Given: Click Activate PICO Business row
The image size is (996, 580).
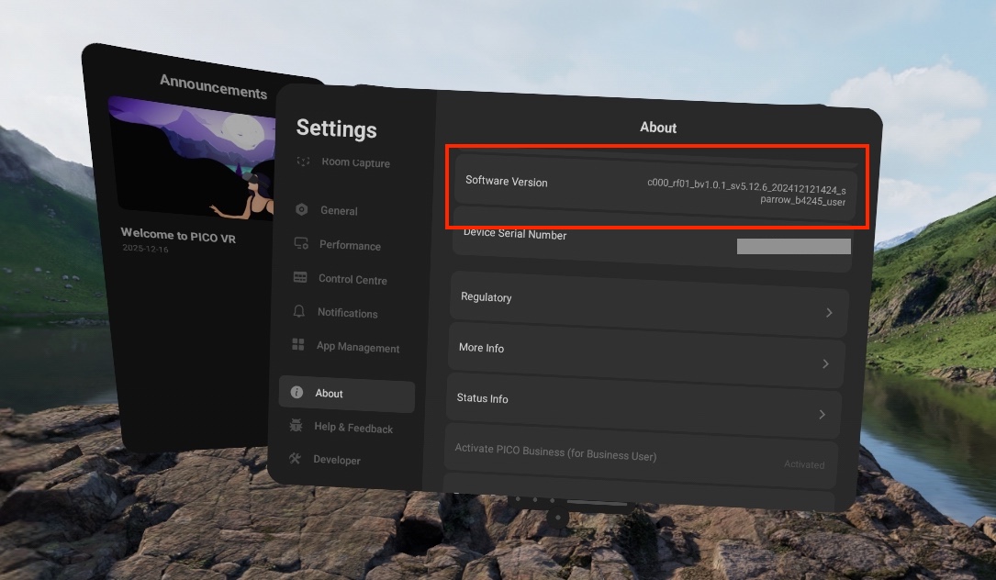Looking at the screenshot, I should point(641,455).
